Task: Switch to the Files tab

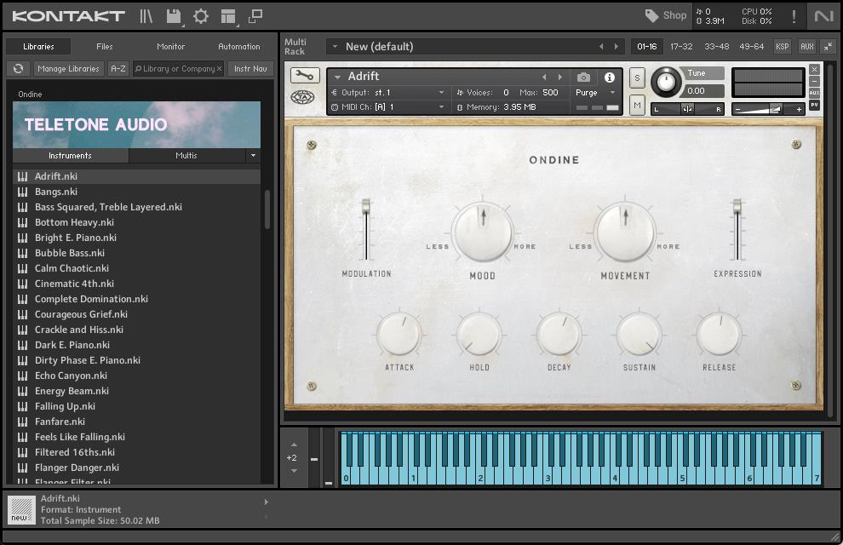Action: tap(104, 47)
